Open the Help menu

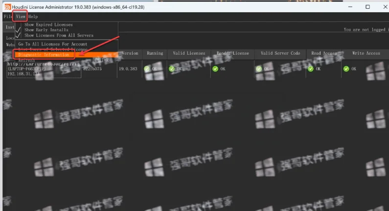point(33,17)
